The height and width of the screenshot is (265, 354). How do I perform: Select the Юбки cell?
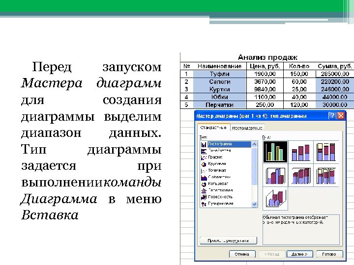(219, 97)
